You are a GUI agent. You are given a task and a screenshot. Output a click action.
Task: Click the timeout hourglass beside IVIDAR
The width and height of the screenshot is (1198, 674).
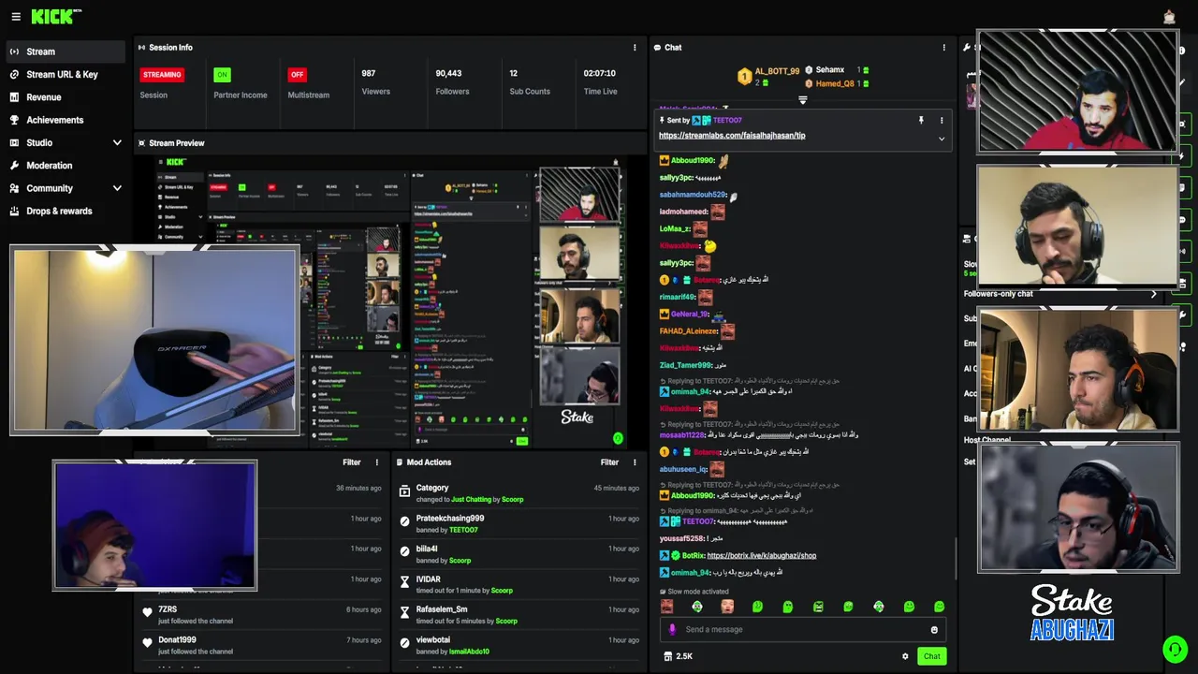click(x=404, y=583)
